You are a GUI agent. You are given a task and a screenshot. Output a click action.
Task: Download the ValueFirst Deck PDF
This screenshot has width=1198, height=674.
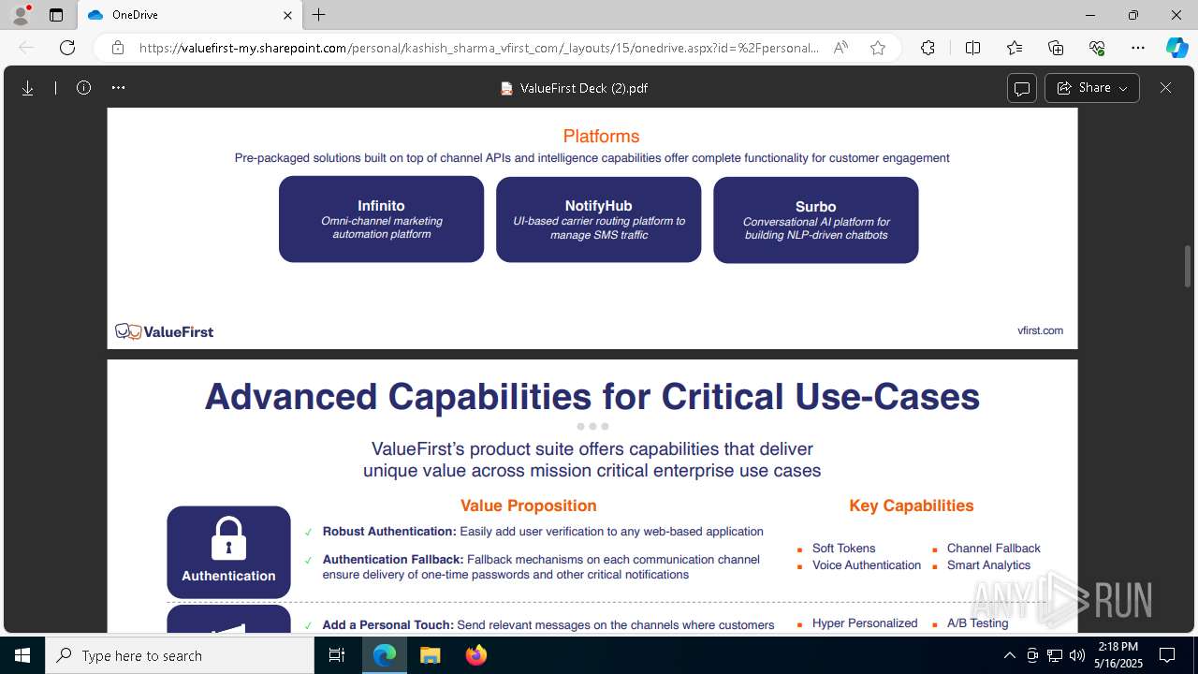(28, 88)
